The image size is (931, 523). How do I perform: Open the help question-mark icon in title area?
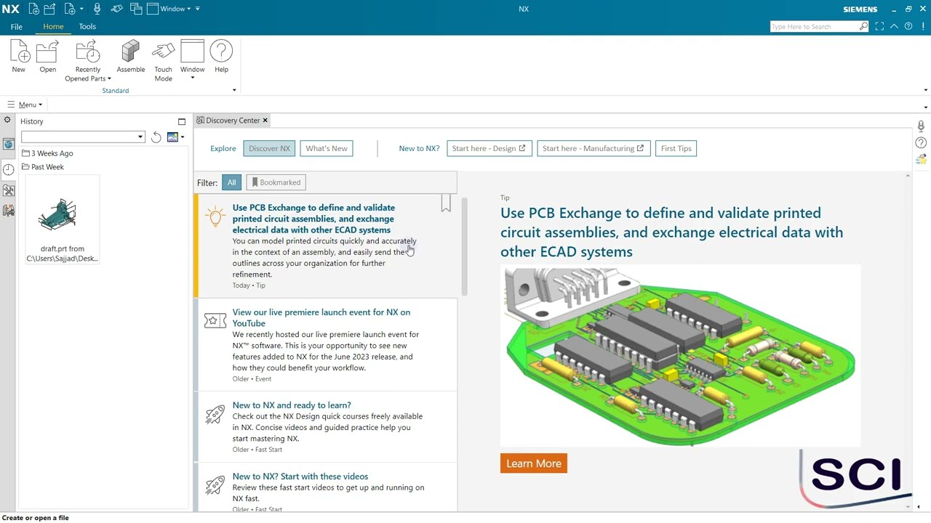(x=908, y=27)
